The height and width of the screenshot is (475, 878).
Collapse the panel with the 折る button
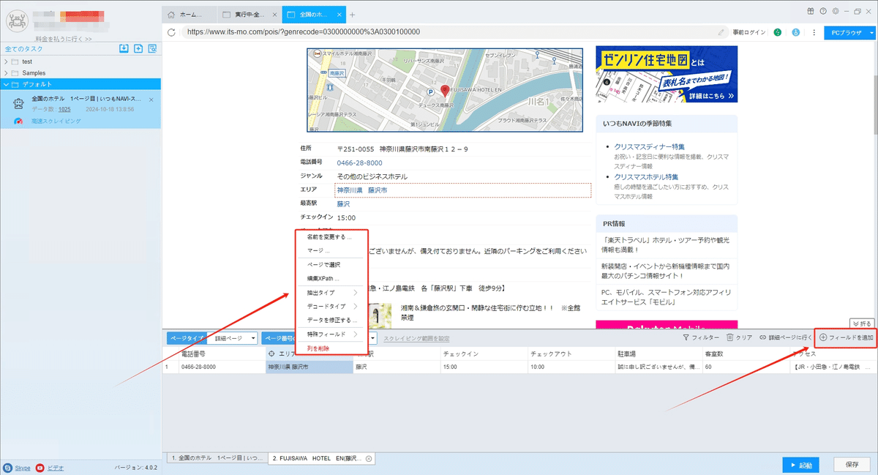[862, 323]
